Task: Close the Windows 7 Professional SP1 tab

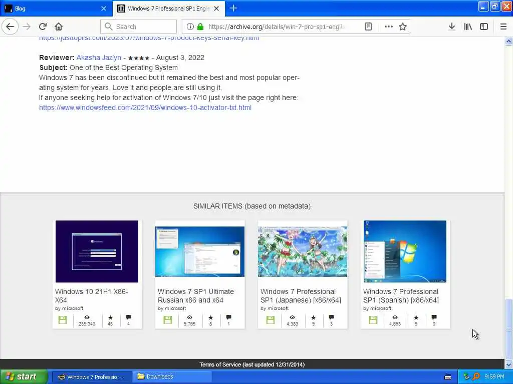Action: pos(216,8)
